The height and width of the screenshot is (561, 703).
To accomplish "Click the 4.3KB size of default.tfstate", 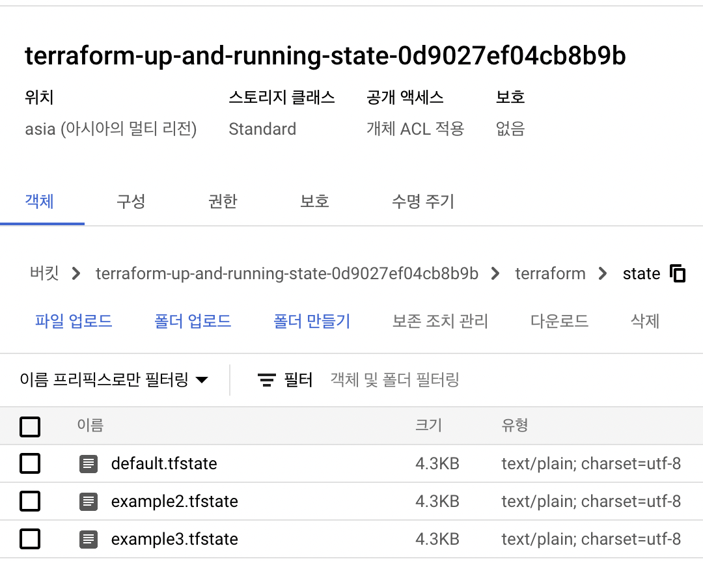I will tap(437, 463).
